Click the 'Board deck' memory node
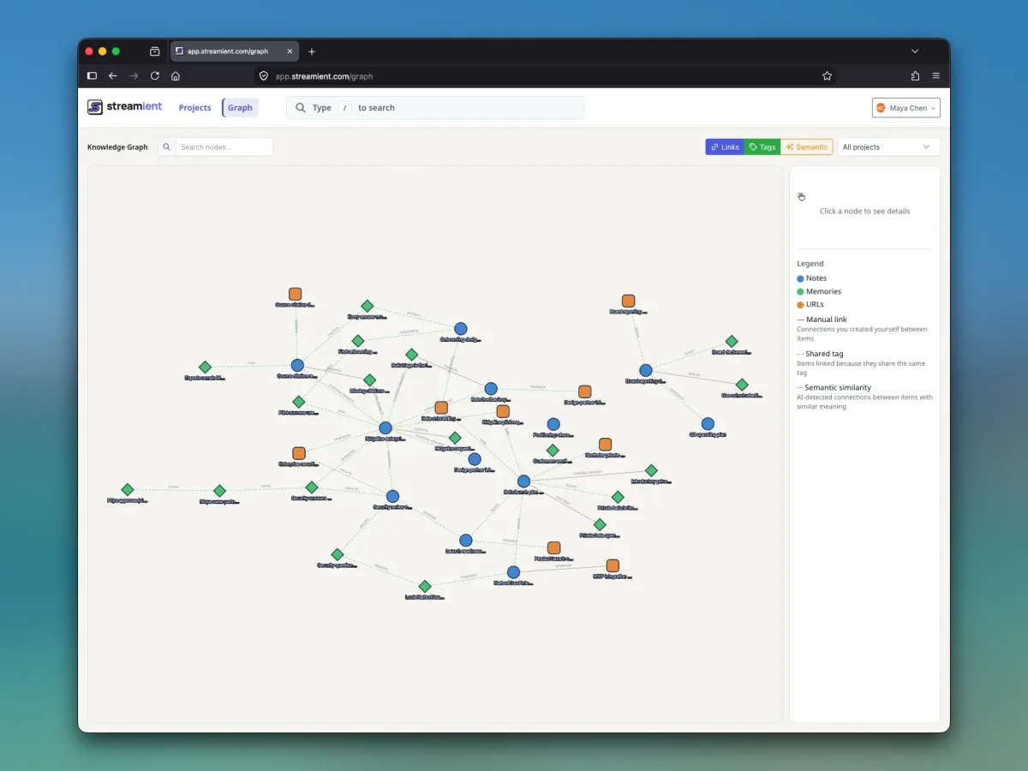 (732, 341)
